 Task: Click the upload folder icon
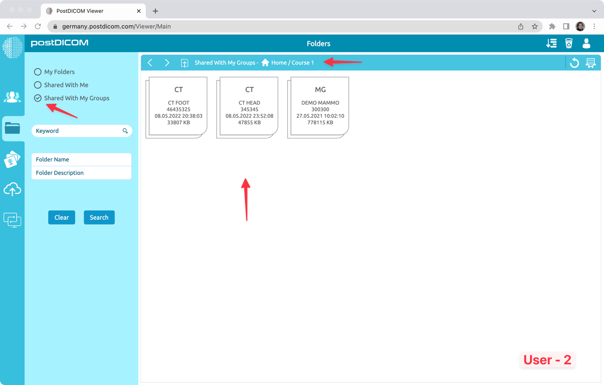184,63
